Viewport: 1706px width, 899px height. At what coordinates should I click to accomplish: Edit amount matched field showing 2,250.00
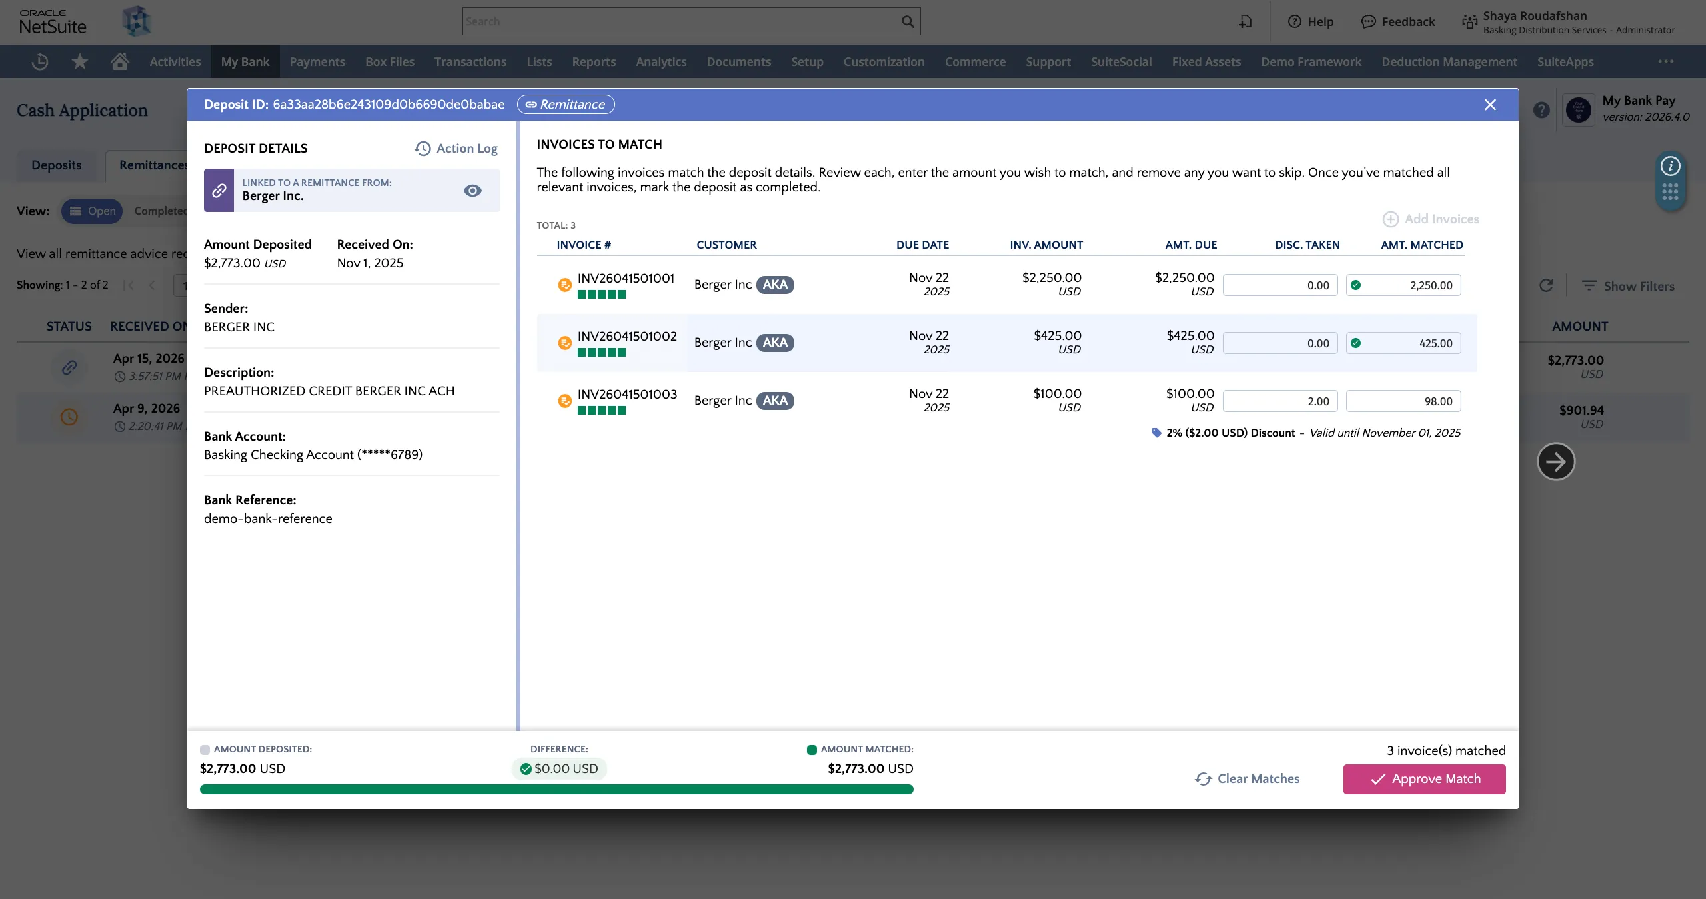pos(1403,285)
